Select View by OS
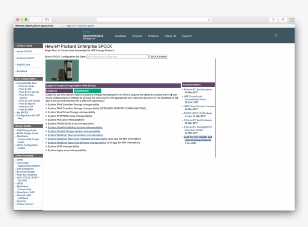Screen dimensions: 308x227 pos(25,89)
